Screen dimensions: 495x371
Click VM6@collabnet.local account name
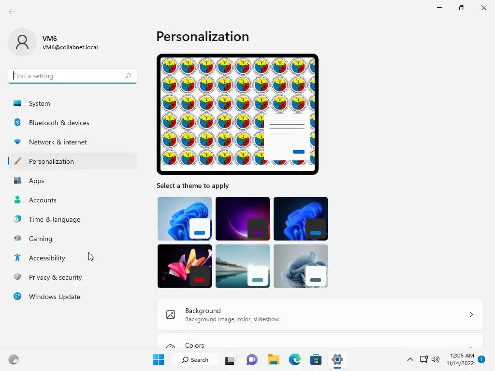click(70, 47)
